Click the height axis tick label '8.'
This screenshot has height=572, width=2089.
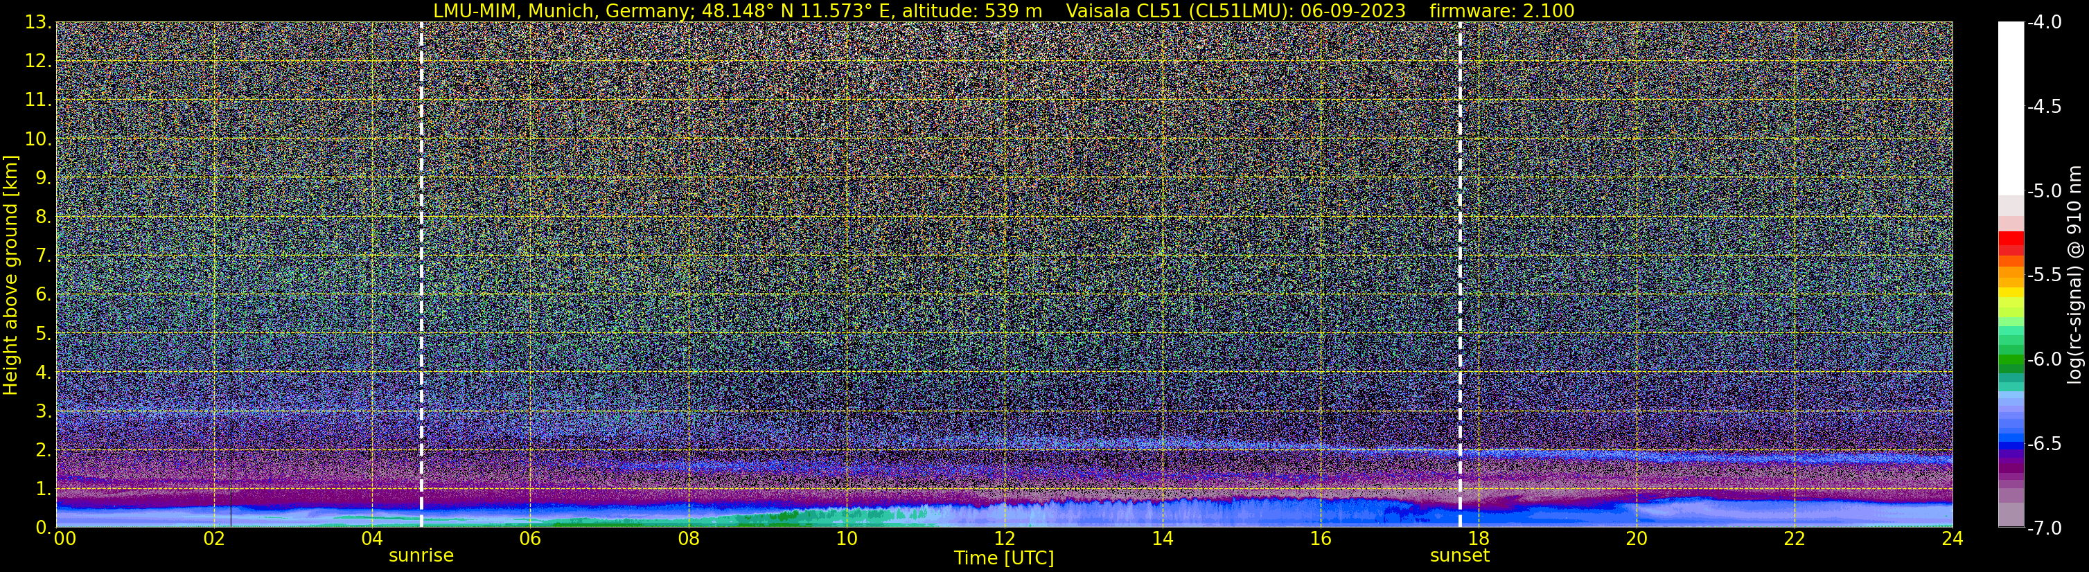click(44, 217)
